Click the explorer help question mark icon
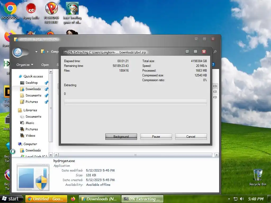The height and width of the screenshot is (203, 271). coord(213,64)
